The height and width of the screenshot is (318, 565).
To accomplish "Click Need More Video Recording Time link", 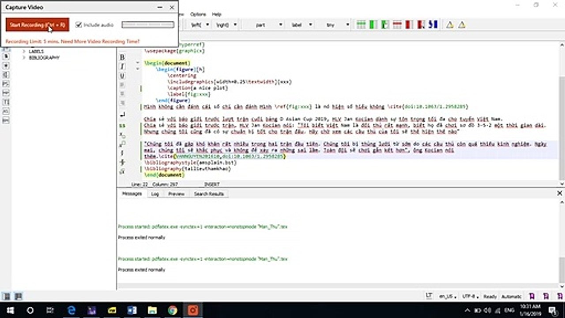I will coord(100,41).
